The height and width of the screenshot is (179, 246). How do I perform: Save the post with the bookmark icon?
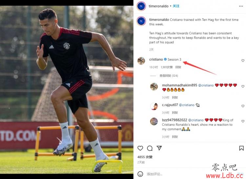click(x=241, y=148)
